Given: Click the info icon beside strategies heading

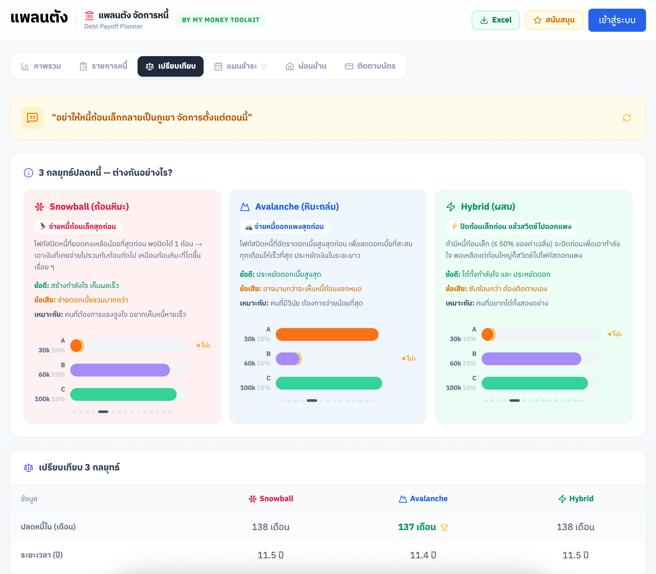Looking at the screenshot, I should click(29, 173).
